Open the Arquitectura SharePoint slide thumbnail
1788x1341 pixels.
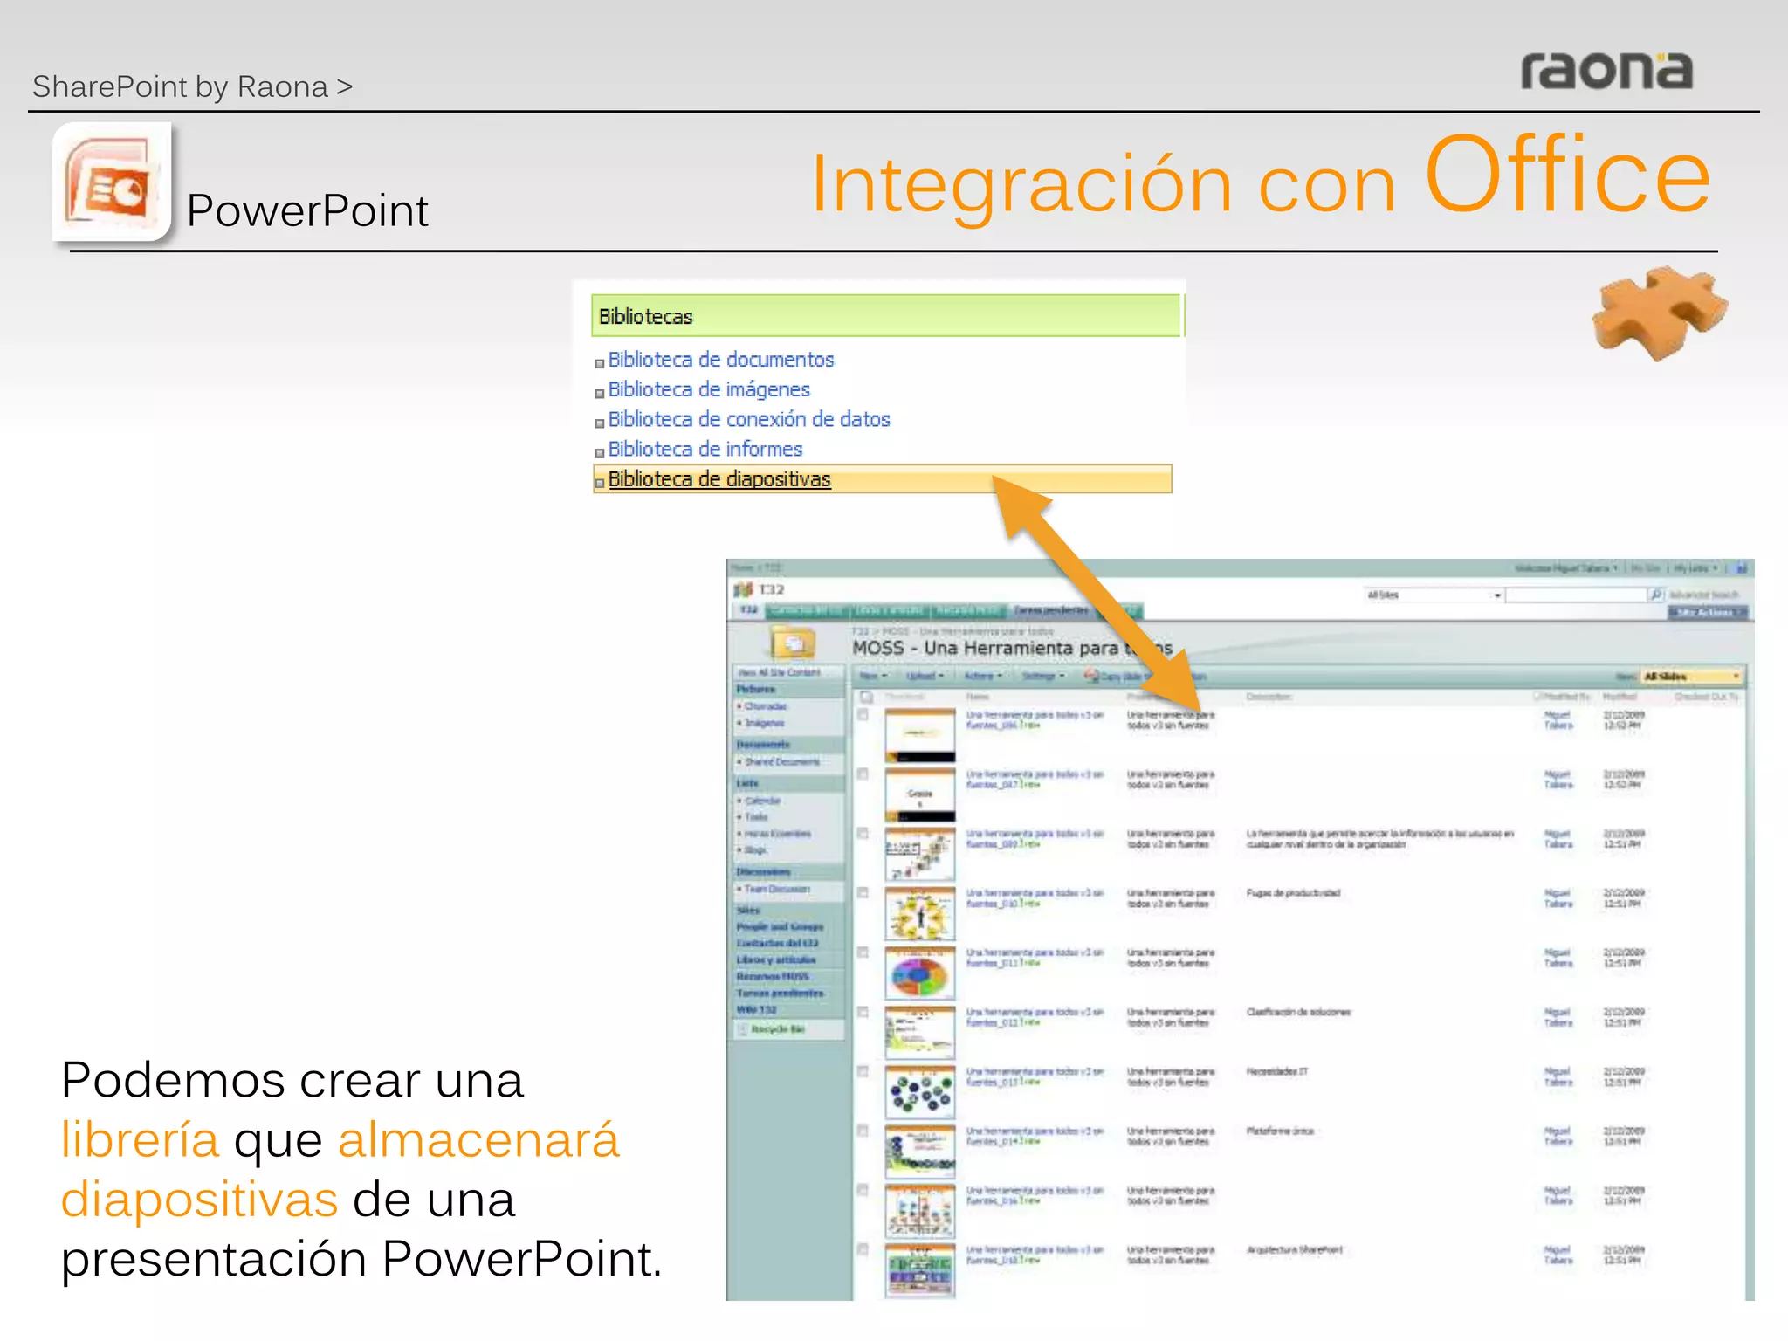tap(919, 1271)
